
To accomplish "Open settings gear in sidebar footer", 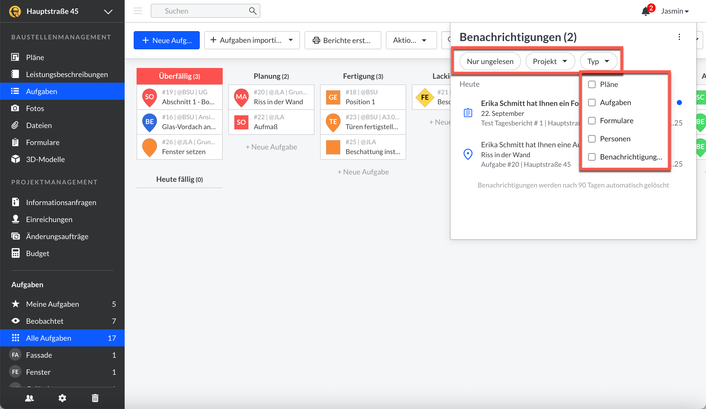I will [62, 398].
